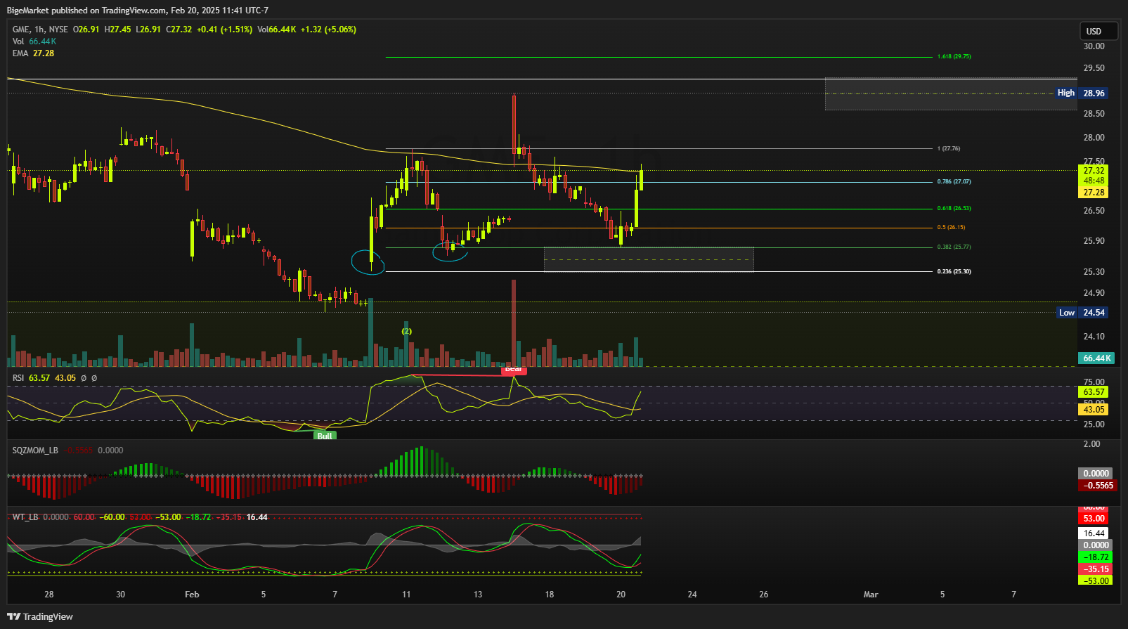The width and height of the screenshot is (1128, 629).
Task: Click the 75.00 RSI axis label
Action: pyautogui.click(x=1094, y=382)
